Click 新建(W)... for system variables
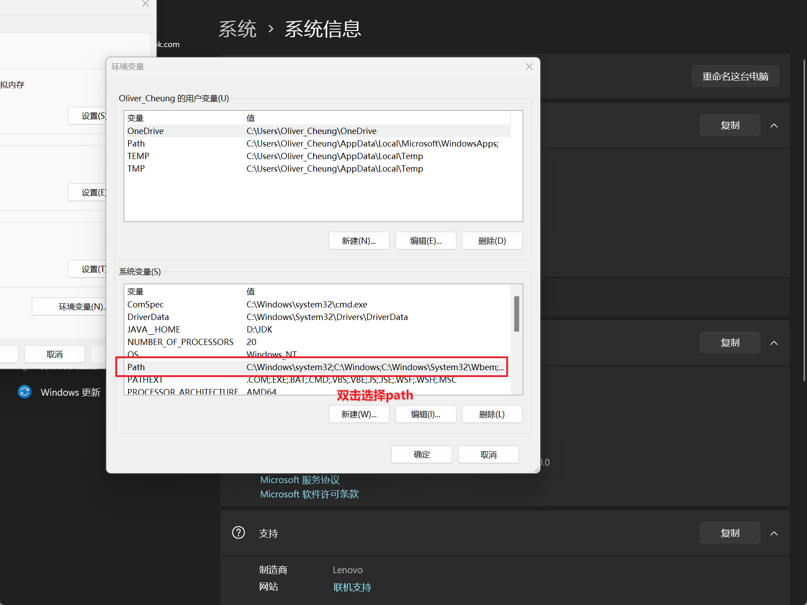 [x=359, y=414]
